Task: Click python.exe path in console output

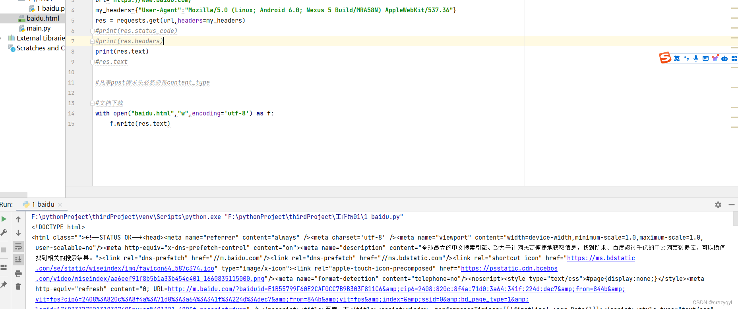Action: point(126,217)
